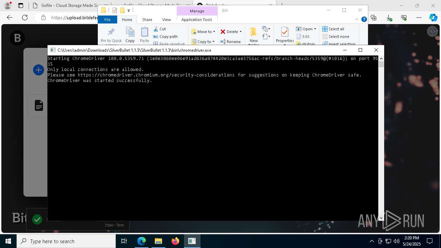Click the chromedriver console window icon

pos(53,50)
